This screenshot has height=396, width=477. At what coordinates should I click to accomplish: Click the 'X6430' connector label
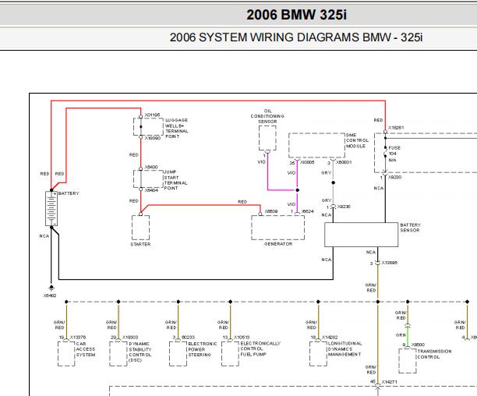click(x=151, y=167)
